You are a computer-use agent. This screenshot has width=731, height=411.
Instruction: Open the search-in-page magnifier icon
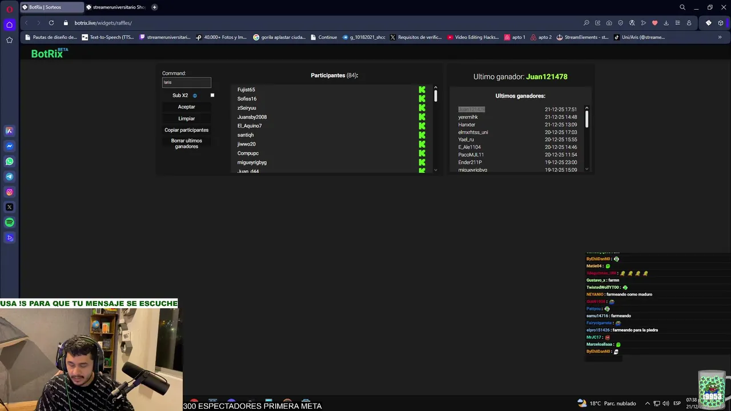587,23
